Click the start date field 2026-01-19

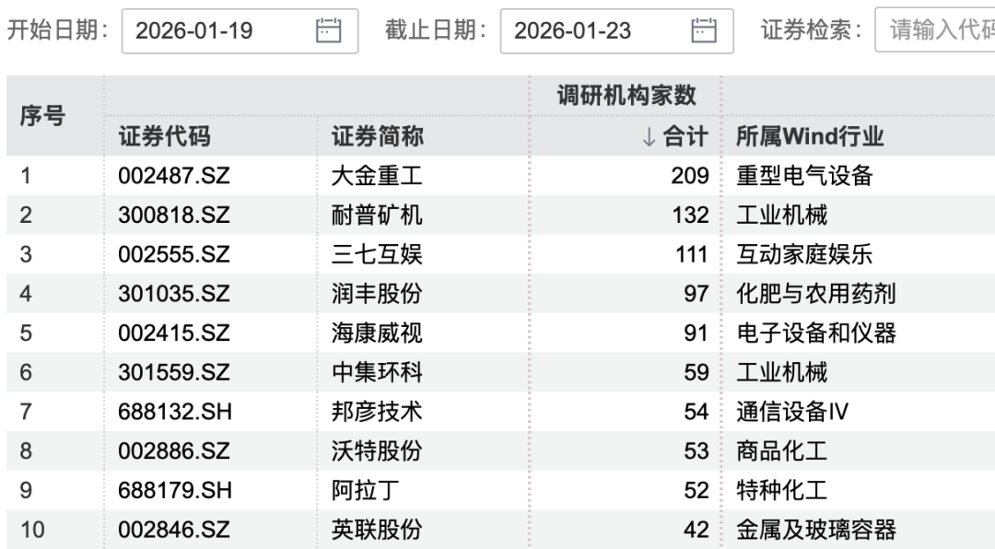[x=212, y=31]
